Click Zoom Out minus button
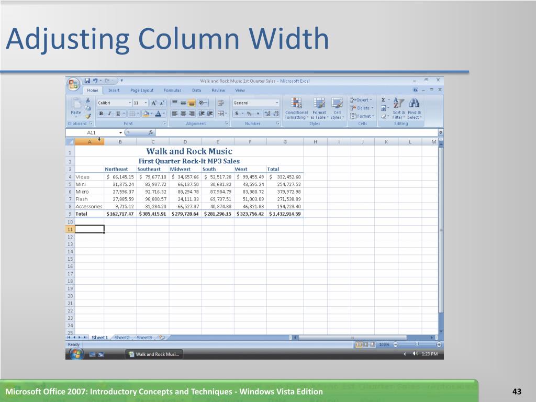Screen dimensions: 536x402 (x=396, y=344)
